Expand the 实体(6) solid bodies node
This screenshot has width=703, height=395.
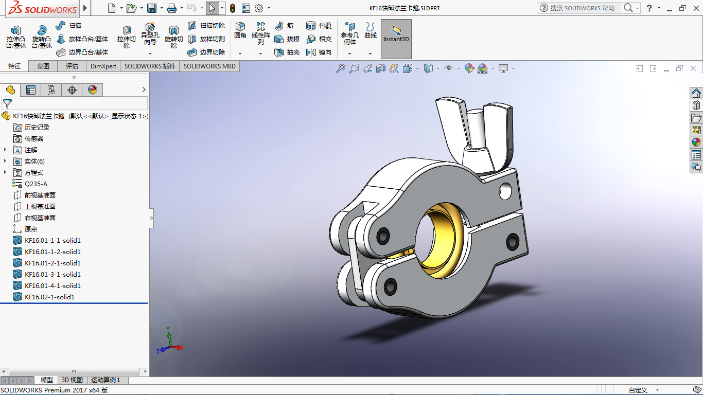click(5, 161)
